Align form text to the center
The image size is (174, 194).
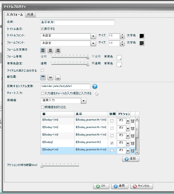(50, 51)
